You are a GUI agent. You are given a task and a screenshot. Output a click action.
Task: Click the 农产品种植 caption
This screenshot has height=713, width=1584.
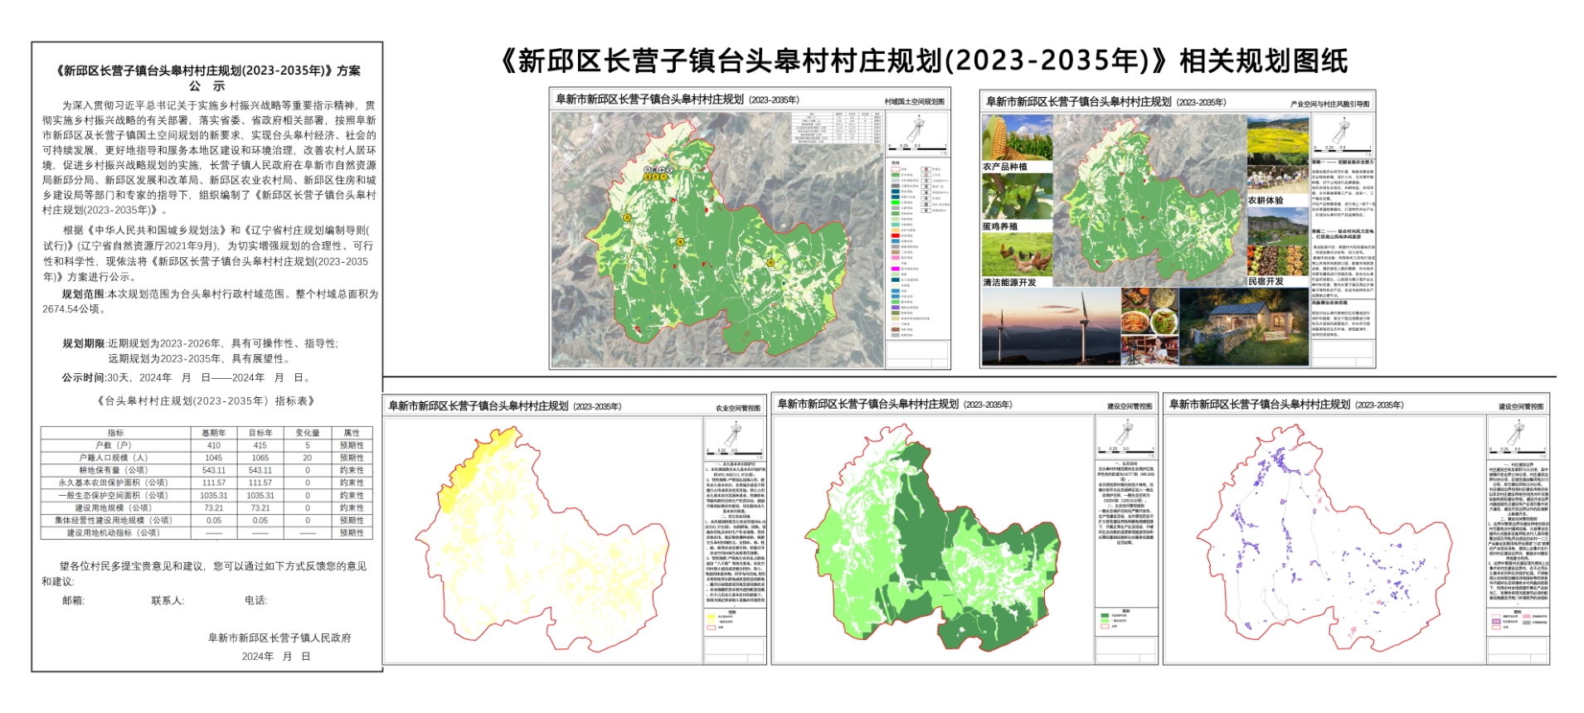coord(1005,167)
